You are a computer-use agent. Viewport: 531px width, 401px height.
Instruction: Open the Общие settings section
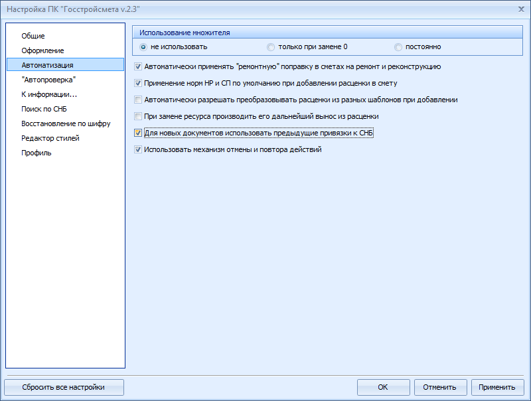65,36
